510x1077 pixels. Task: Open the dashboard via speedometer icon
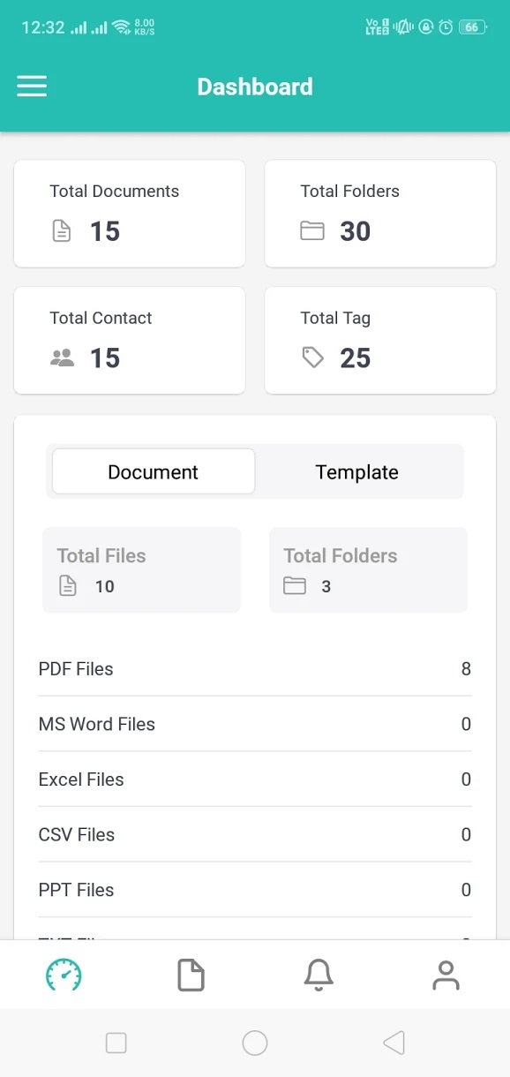tap(64, 975)
